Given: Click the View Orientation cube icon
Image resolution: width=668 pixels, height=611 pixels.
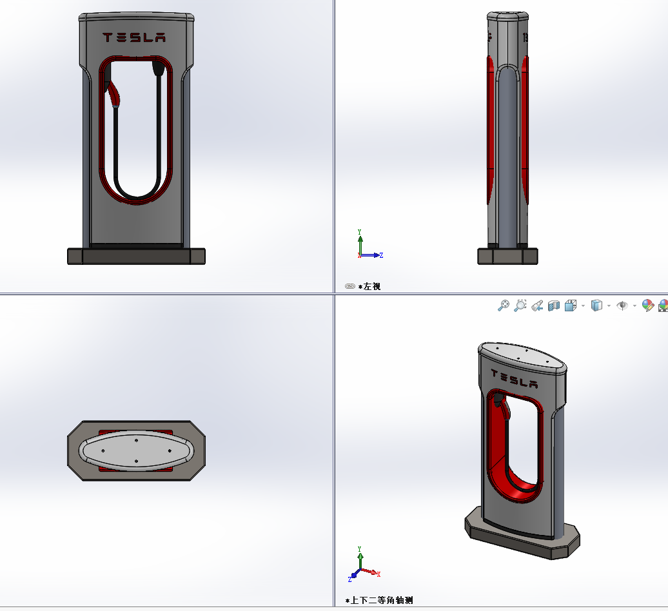Looking at the screenshot, I should (x=571, y=305).
